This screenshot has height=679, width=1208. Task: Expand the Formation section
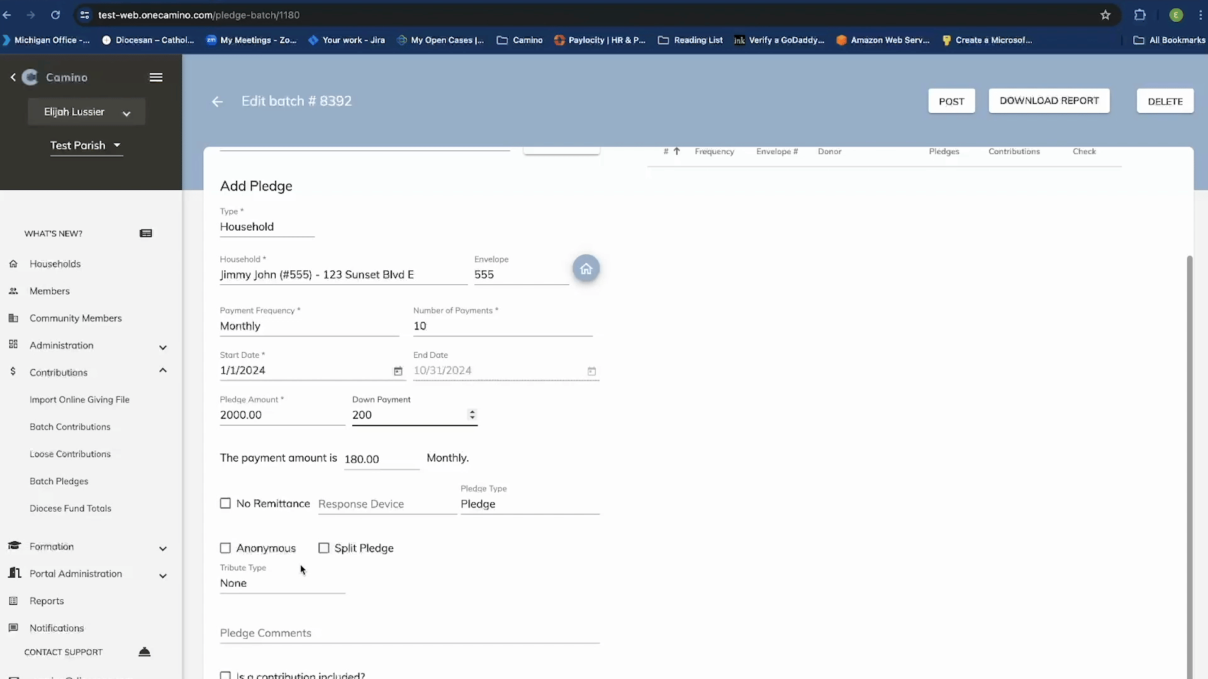163,548
